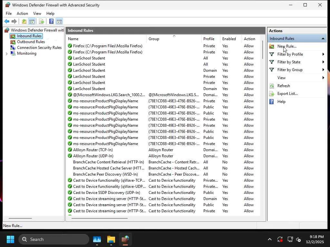Open the Action menu
This screenshot has height=247, width=330.
coord(22,14)
